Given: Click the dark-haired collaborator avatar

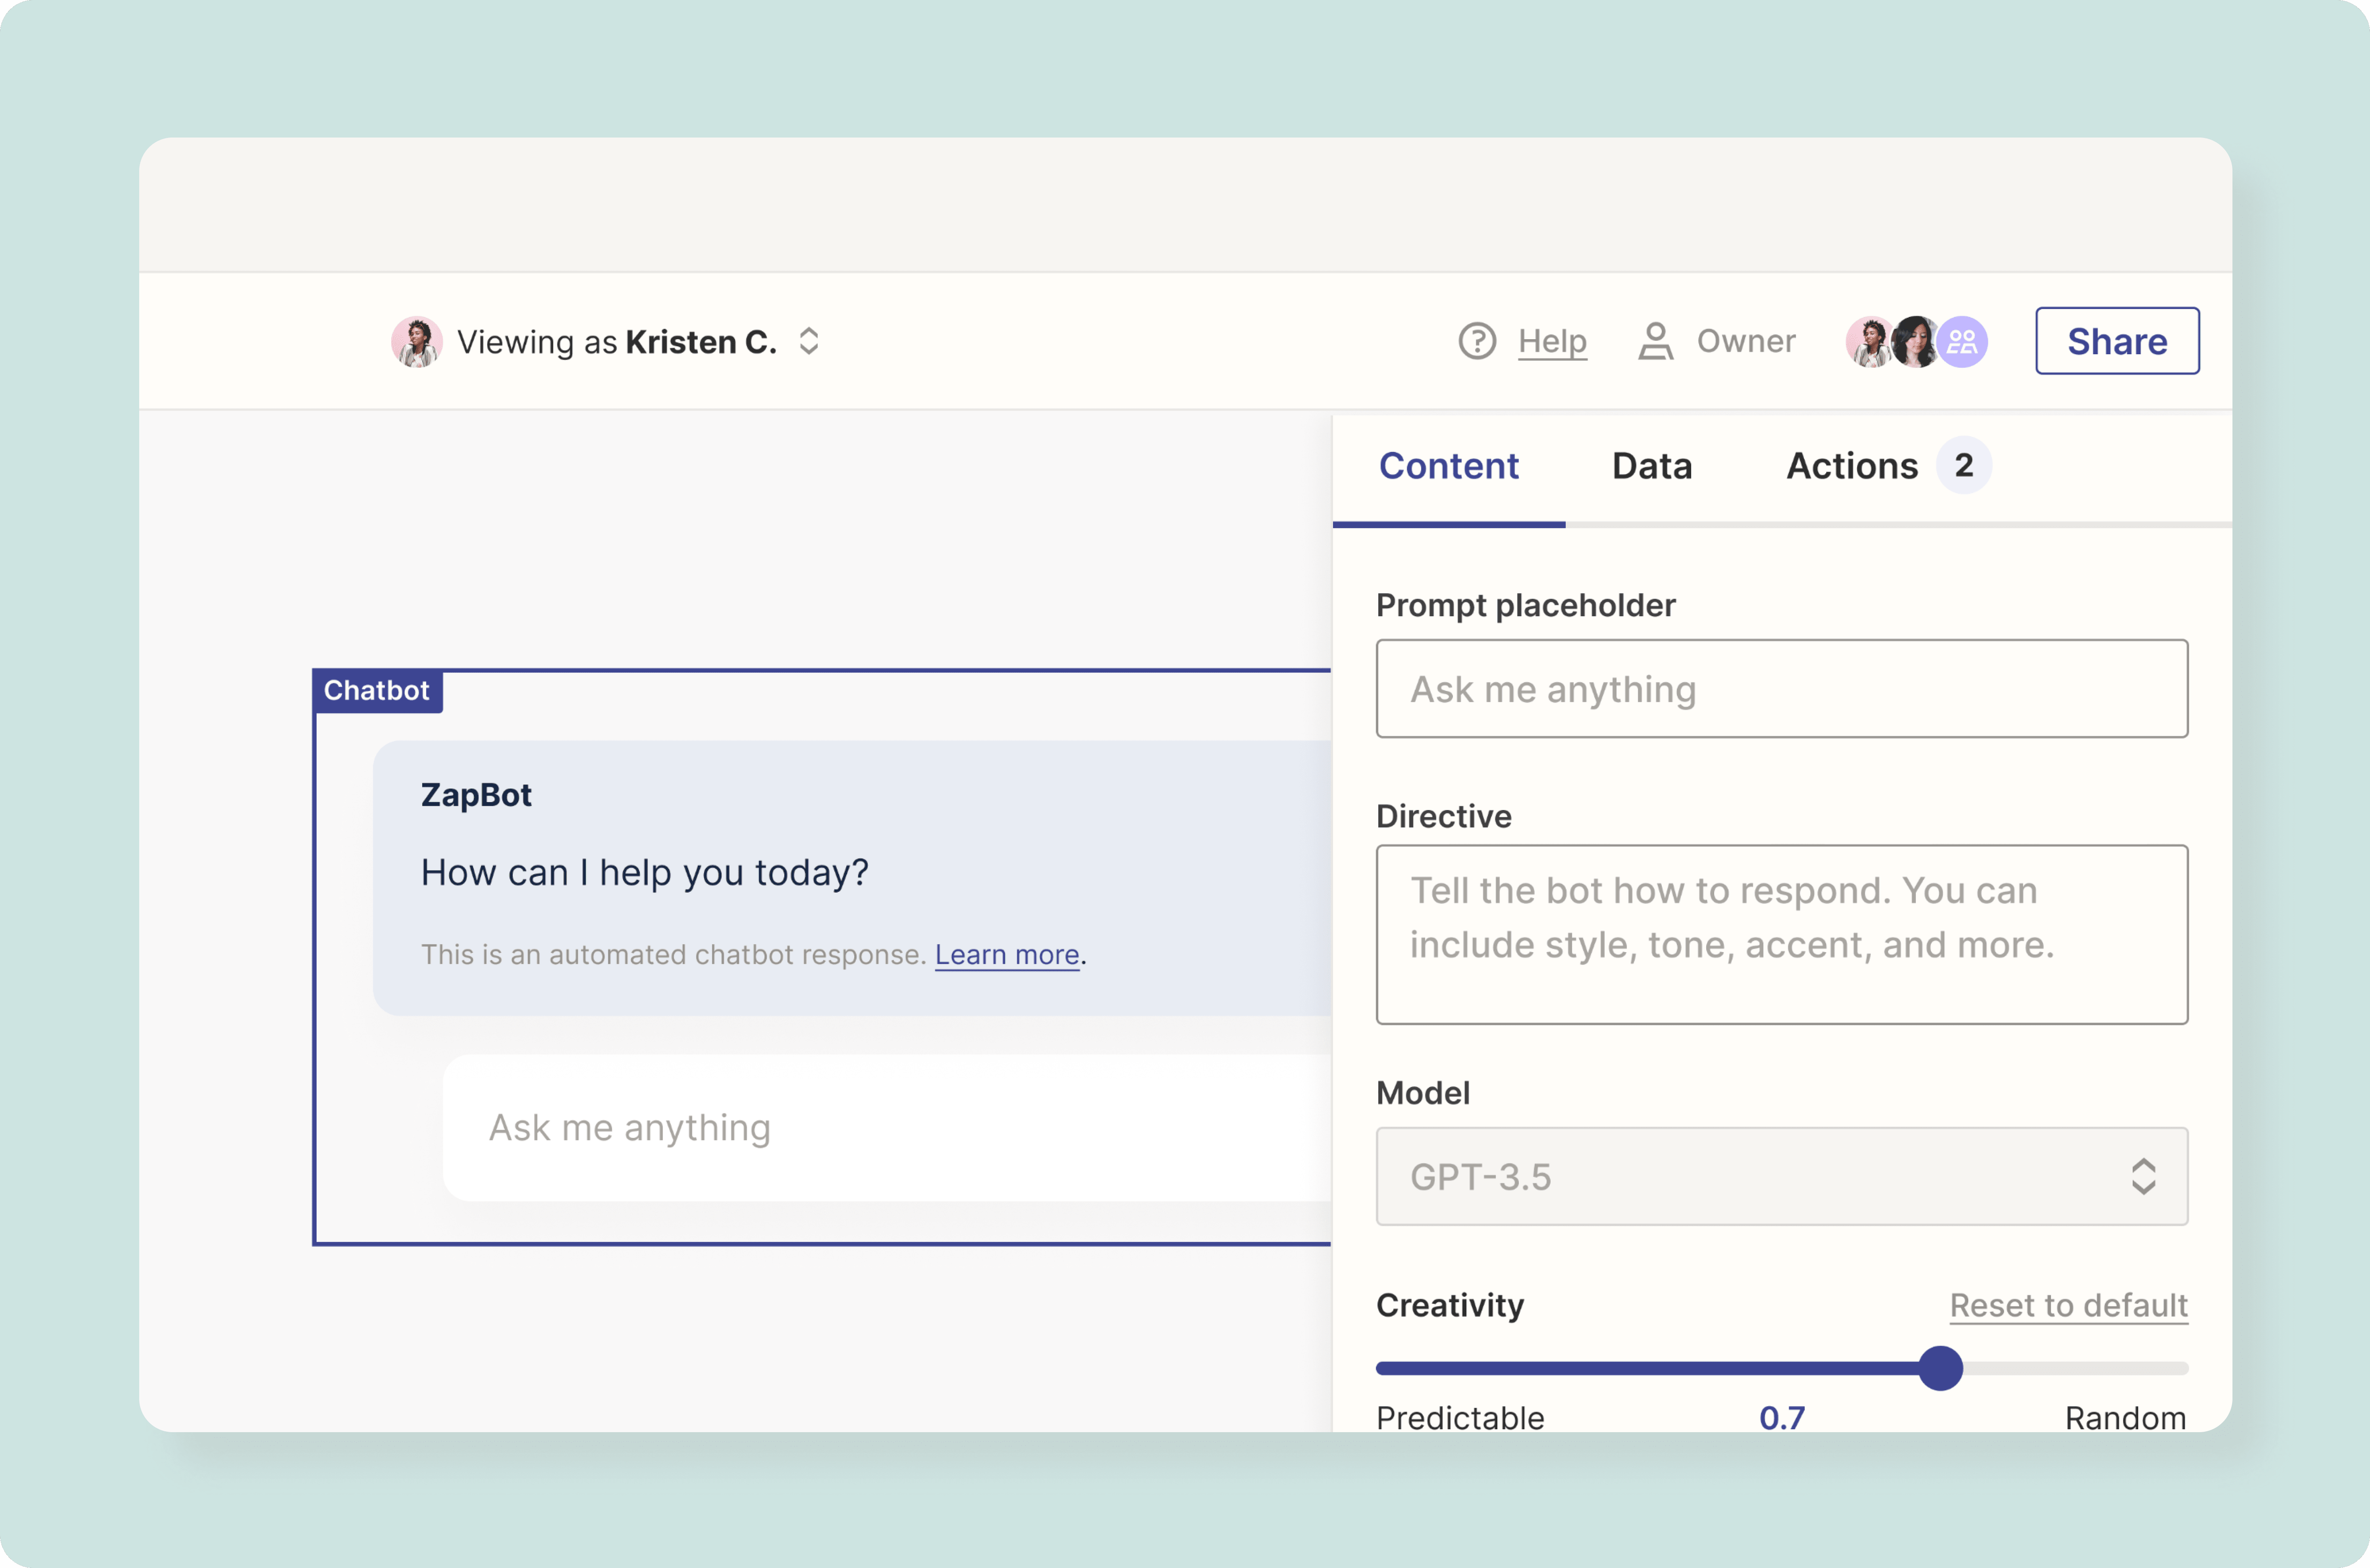Looking at the screenshot, I should tap(1915, 342).
